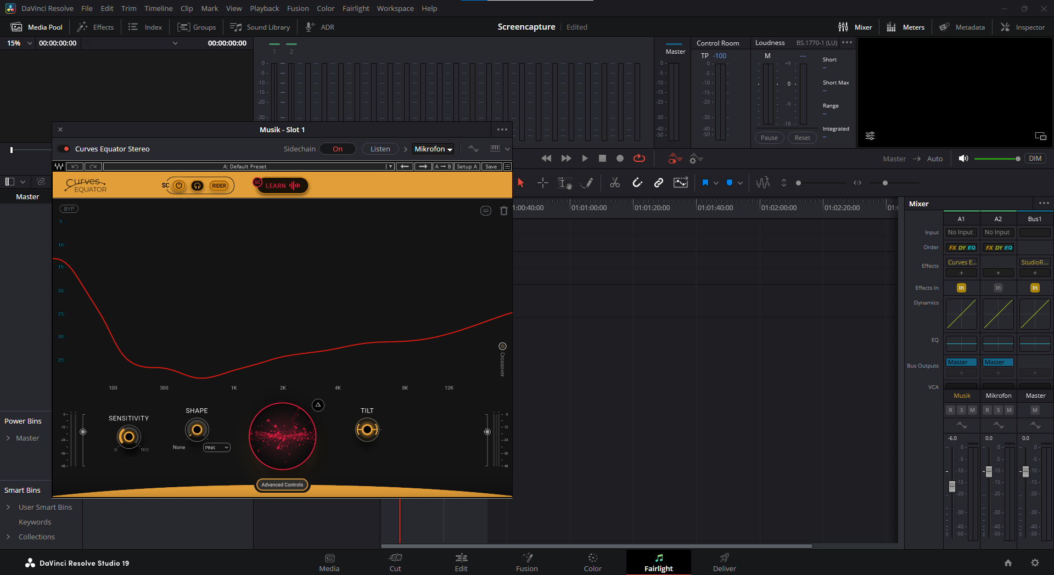Switch to the Edit page tab
The height and width of the screenshot is (575, 1054).
click(461, 562)
